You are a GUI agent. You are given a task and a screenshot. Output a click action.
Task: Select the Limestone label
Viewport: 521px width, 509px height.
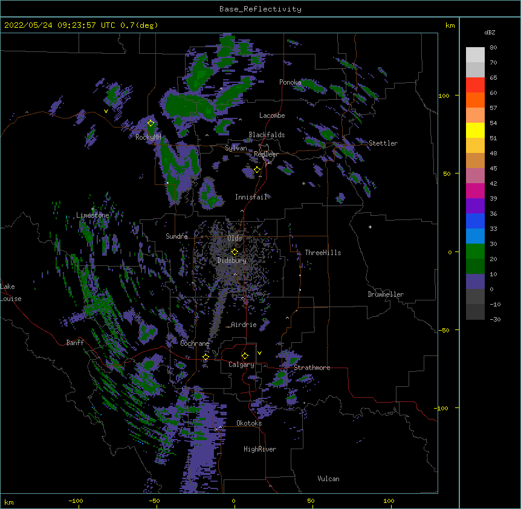coord(92,215)
